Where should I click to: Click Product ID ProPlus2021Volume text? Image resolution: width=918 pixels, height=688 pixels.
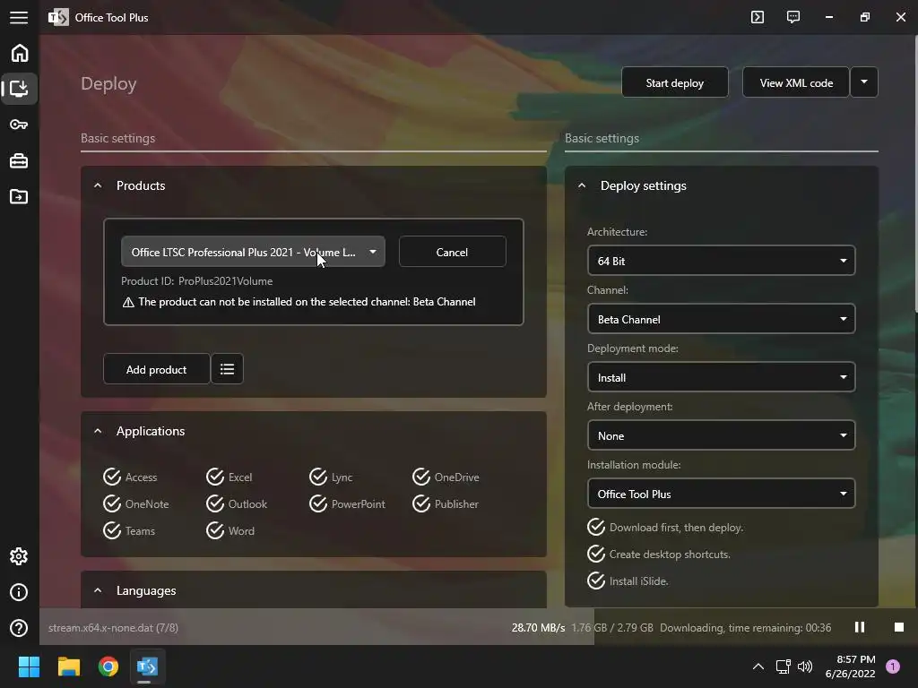point(196,280)
